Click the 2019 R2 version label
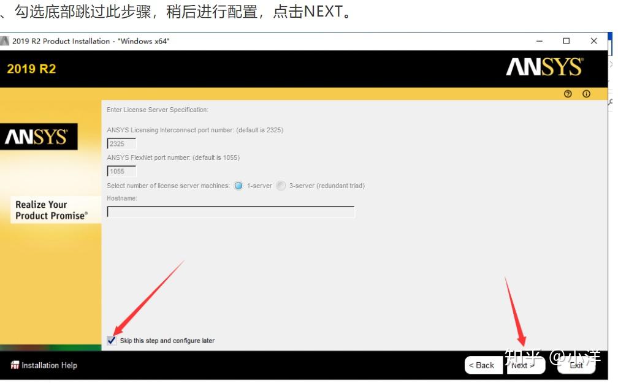Viewport: 618px width, 383px height. click(x=31, y=68)
